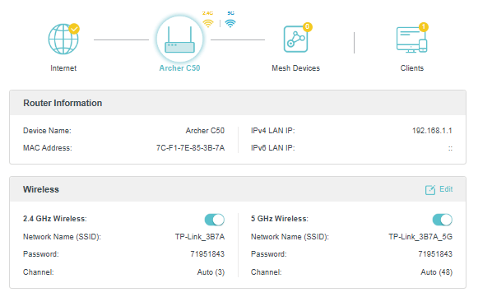Click the IPv6 LAN IP value ::

point(450,148)
